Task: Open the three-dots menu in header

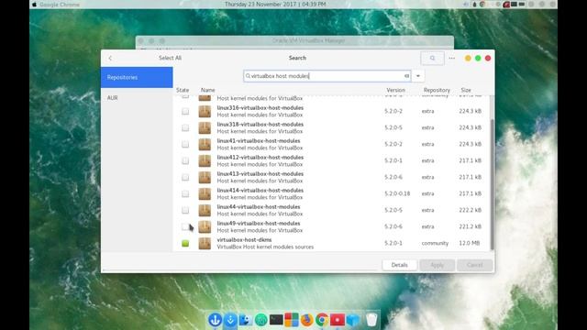Action: click(452, 58)
